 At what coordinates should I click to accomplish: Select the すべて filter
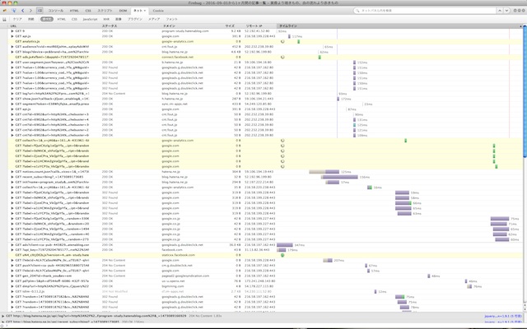[x=47, y=20]
